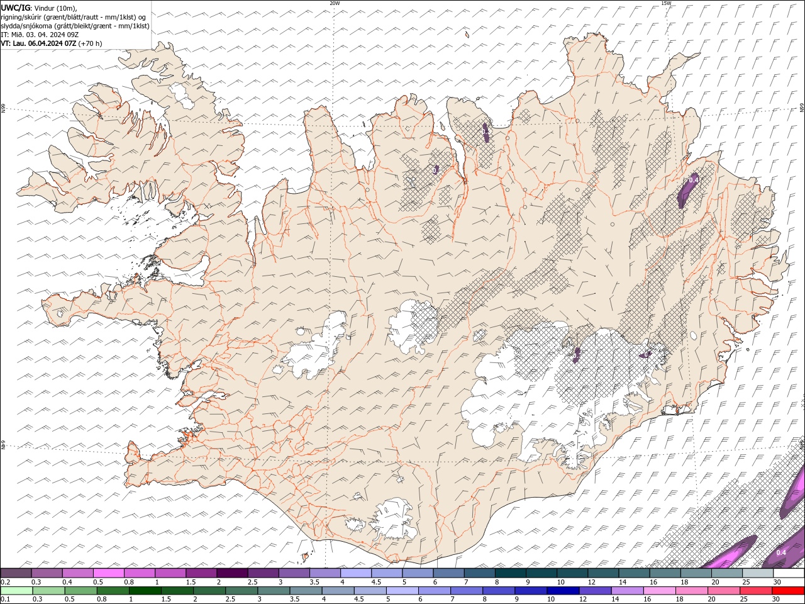This screenshot has width=805, height=604.
Task: Click the dark teal swatch starting at 8, upper legend
Action: (510, 573)
